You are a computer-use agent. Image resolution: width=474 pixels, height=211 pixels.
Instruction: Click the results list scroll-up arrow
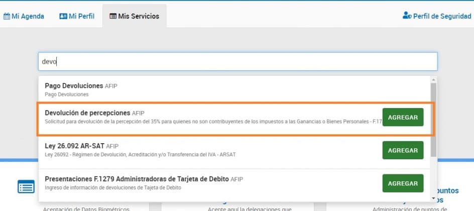click(433, 79)
